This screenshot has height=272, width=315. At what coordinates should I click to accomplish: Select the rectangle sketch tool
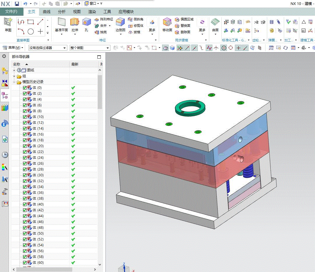31,22
